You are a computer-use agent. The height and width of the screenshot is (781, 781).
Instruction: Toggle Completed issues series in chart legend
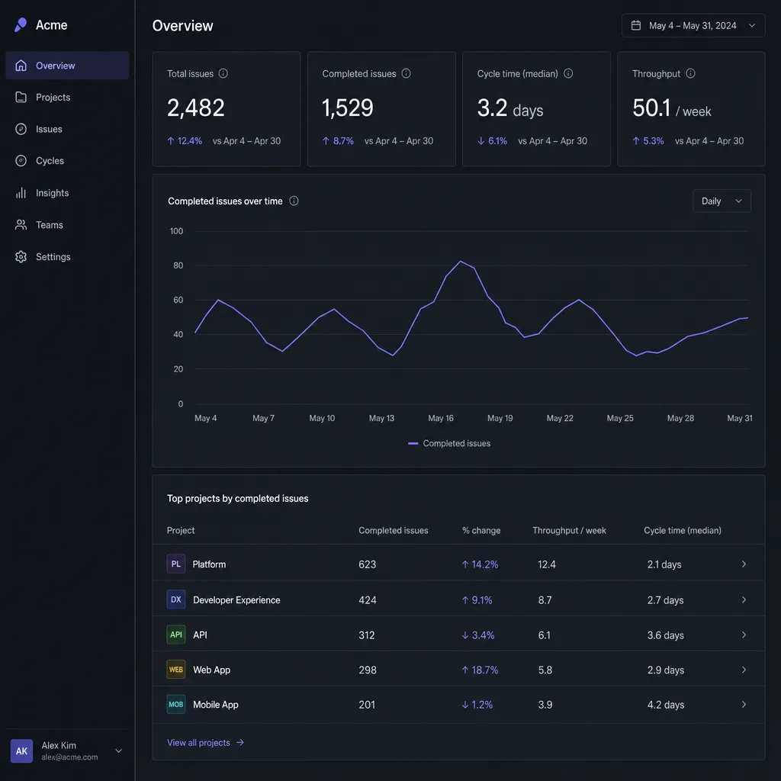click(x=449, y=443)
